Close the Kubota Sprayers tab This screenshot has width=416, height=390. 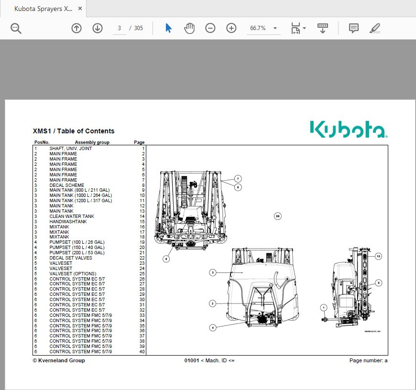pyautogui.click(x=80, y=9)
